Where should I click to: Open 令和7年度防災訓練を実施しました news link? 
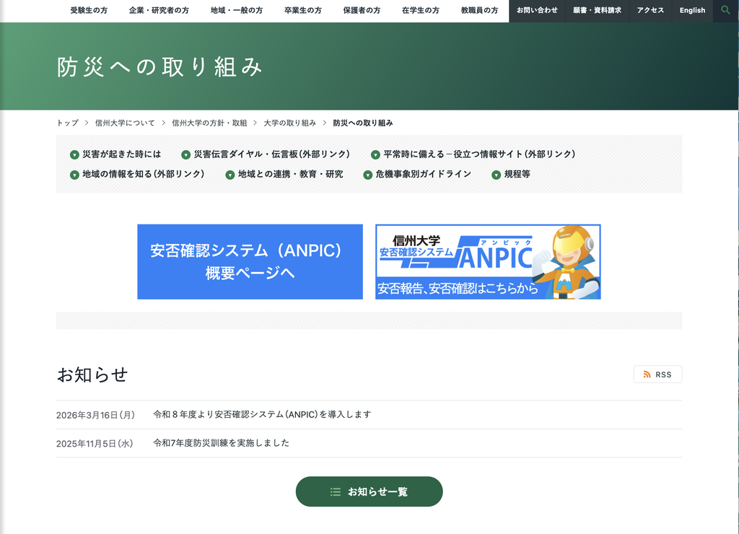[221, 442]
